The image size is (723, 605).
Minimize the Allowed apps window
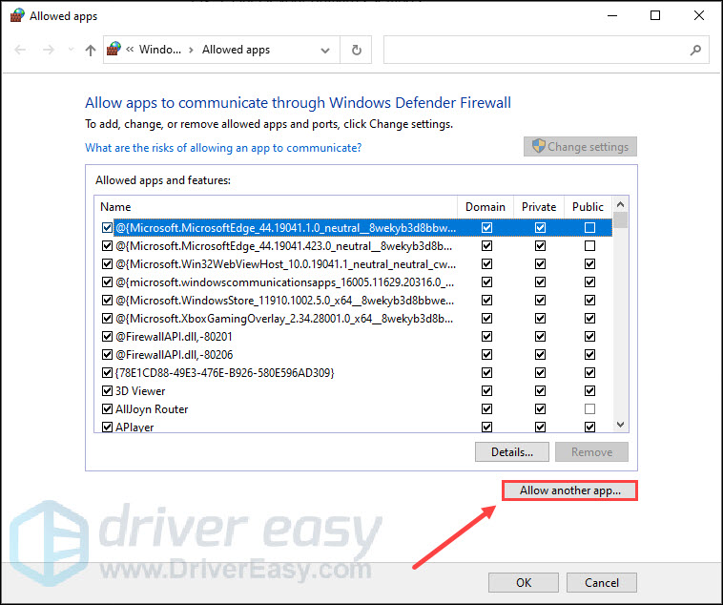(x=612, y=15)
